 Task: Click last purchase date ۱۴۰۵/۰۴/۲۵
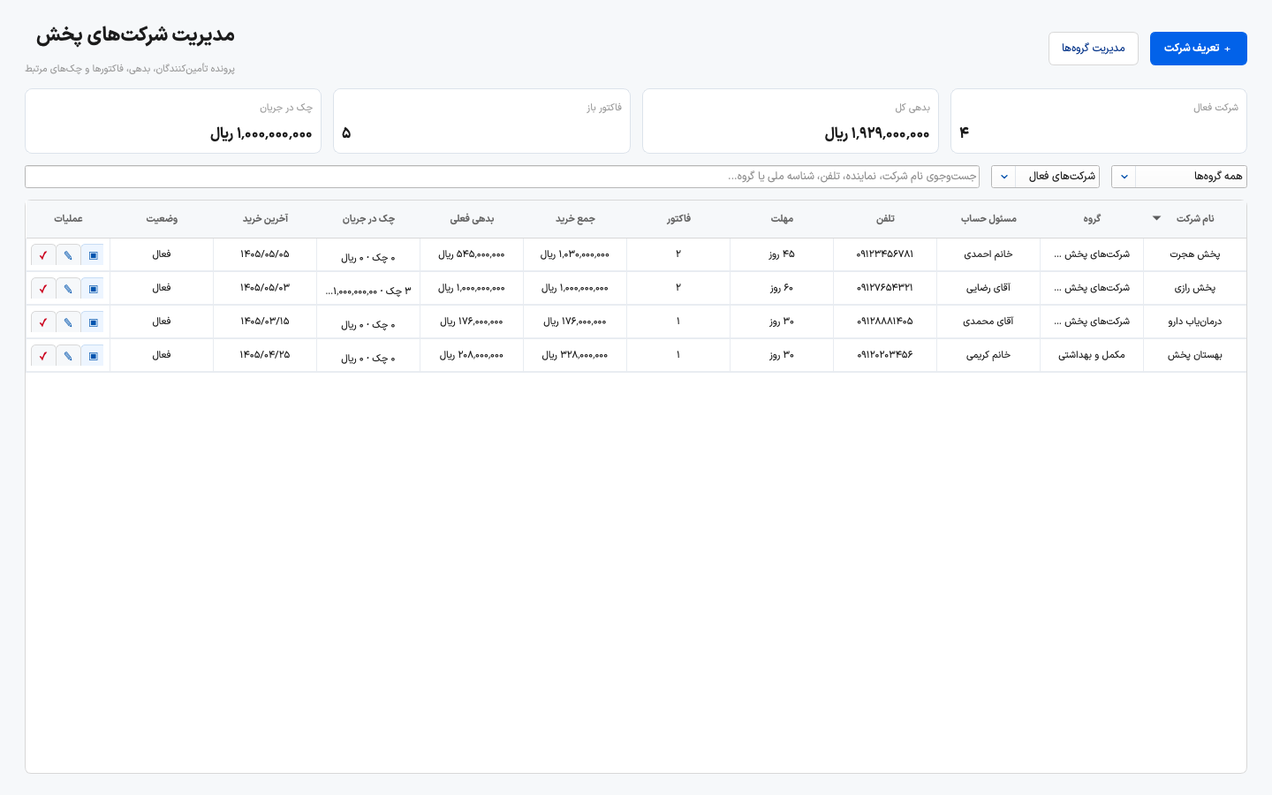coord(265,355)
